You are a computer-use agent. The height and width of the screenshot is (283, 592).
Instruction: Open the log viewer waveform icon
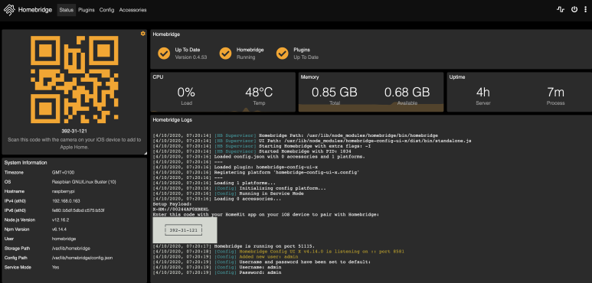[561, 10]
